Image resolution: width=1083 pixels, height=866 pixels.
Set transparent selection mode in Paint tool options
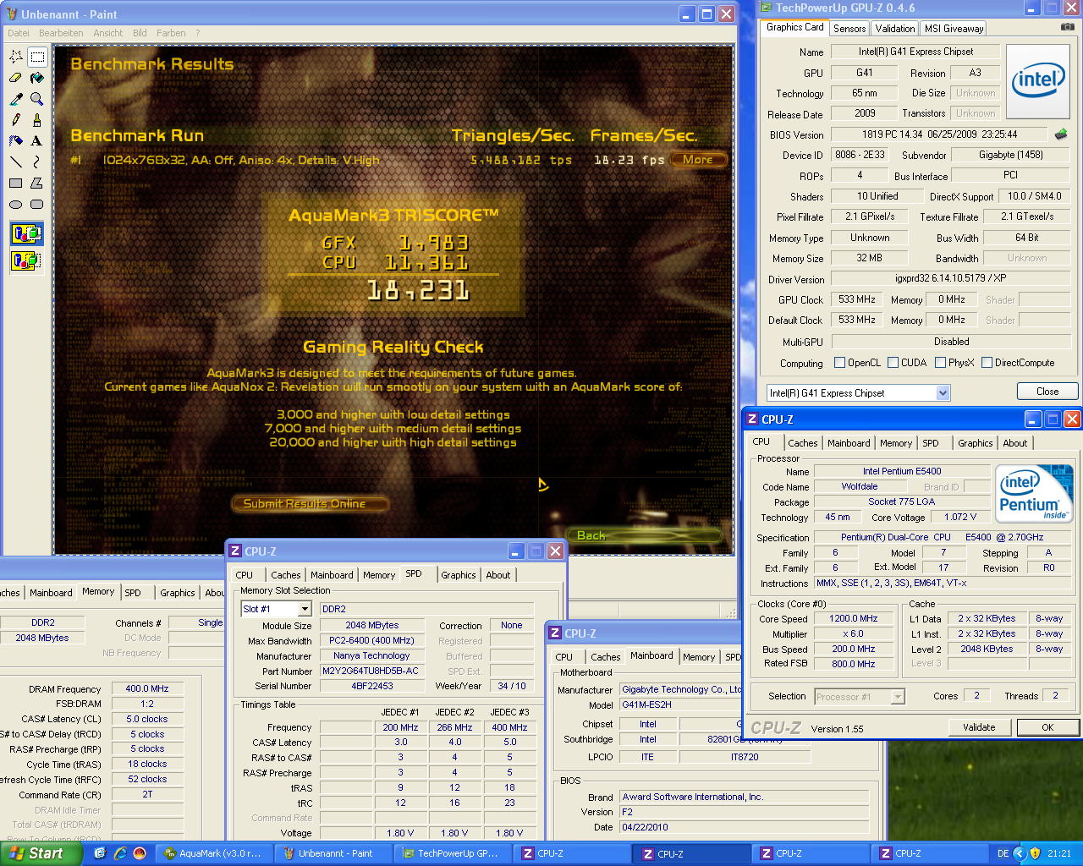tap(26, 260)
